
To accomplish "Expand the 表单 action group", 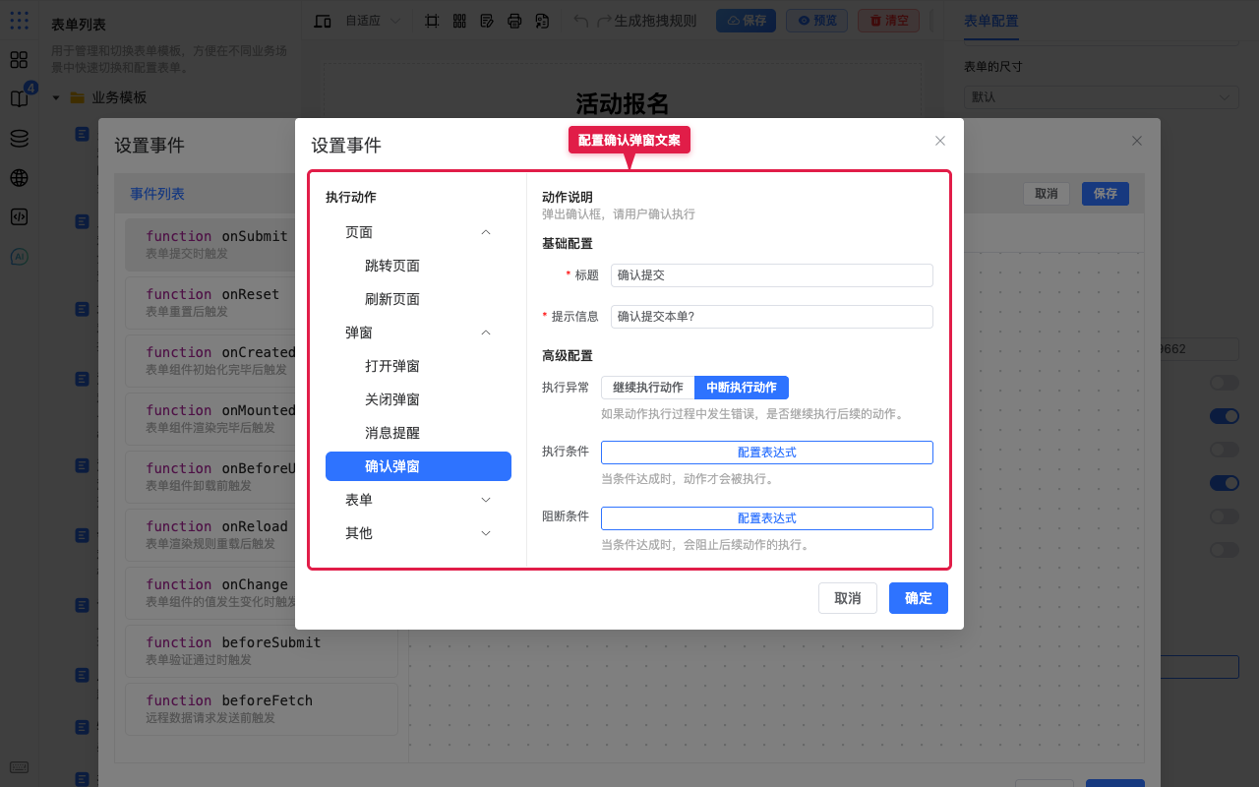I will click(486, 500).
